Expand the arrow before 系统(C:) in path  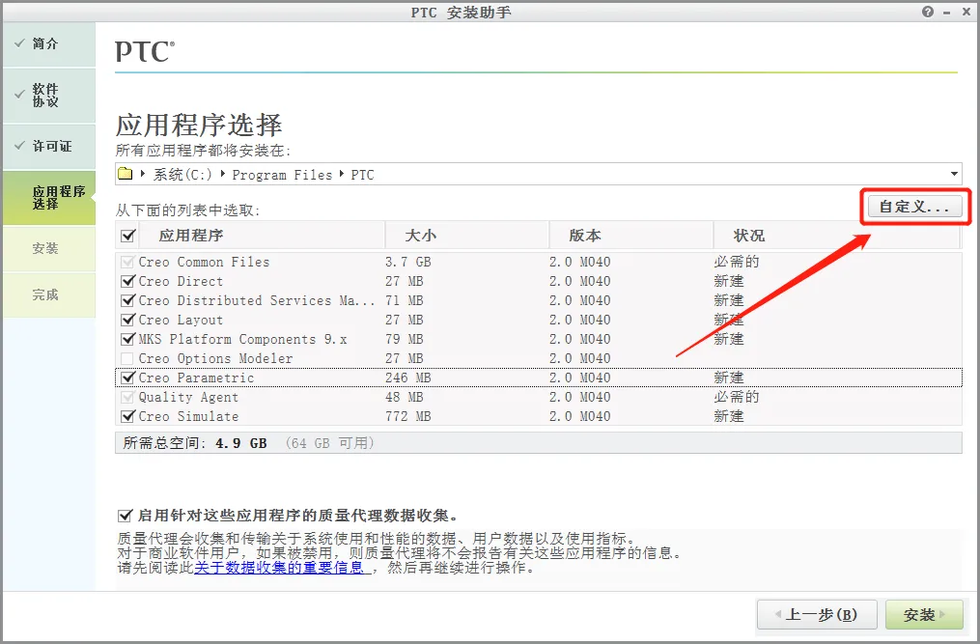click(143, 174)
